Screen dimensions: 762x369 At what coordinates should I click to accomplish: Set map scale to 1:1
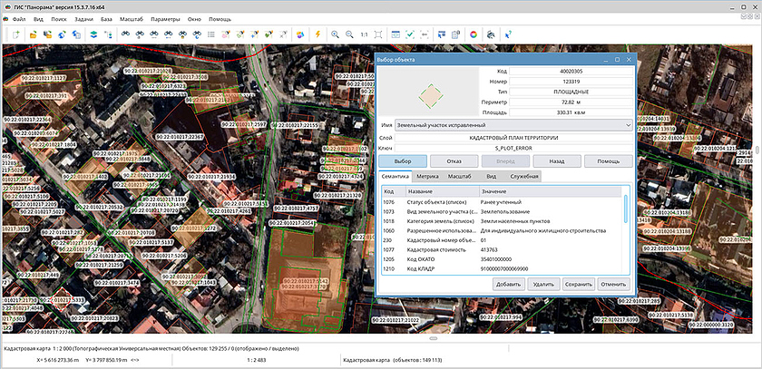click(364, 34)
